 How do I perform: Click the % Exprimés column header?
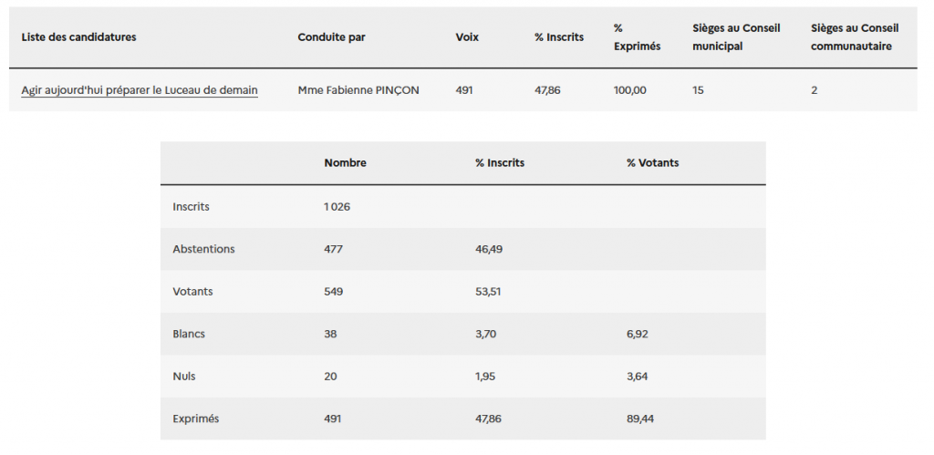coord(637,37)
